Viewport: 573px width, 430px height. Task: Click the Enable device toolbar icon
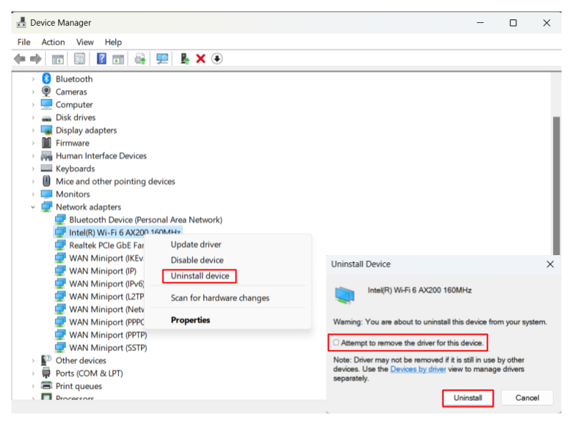pyautogui.click(x=185, y=59)
